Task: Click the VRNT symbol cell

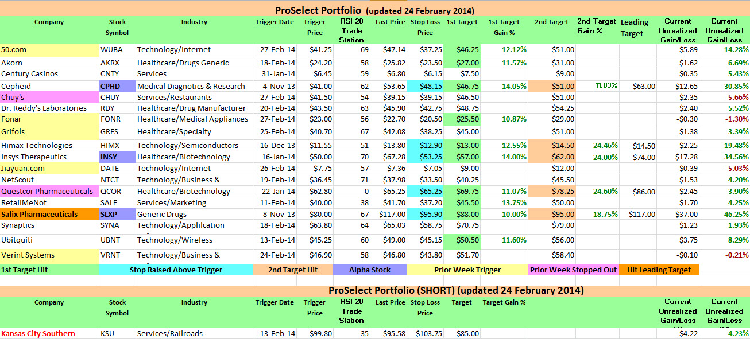Action: pos(117,255)
